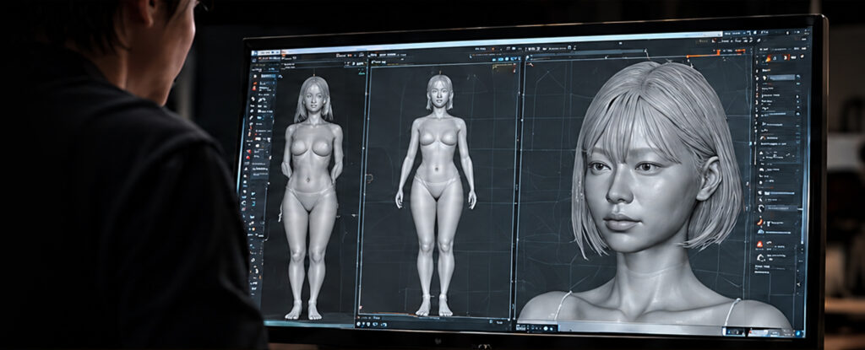This screenshot has height=350, width=865.
Task: Click the application logo icon in the title bar
Action: click(254, 54)
